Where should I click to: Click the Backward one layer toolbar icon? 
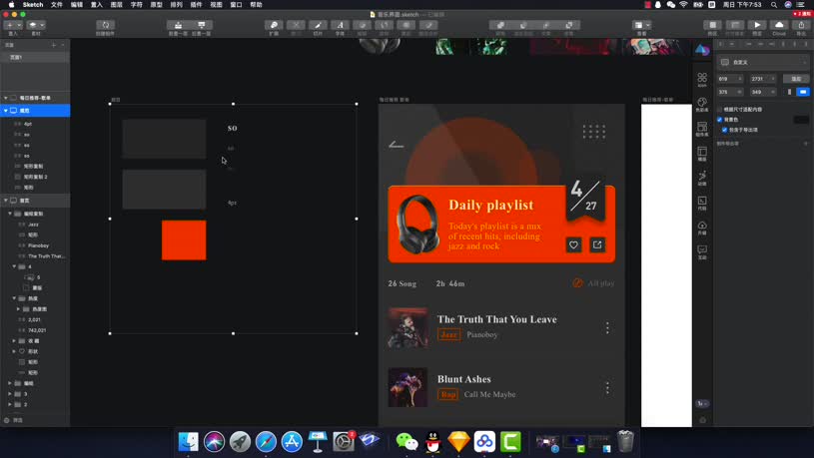(202, 25)
